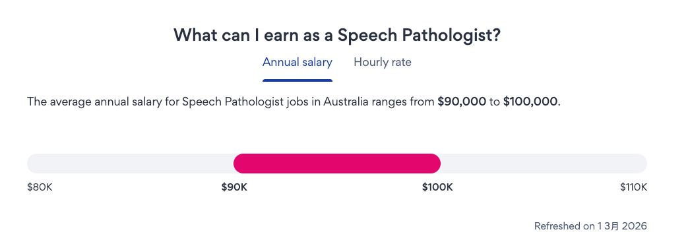Image resolution: width=690 pixels, height=242 pixels.
Task: Click the pink salary range bar
Action: 337,164
